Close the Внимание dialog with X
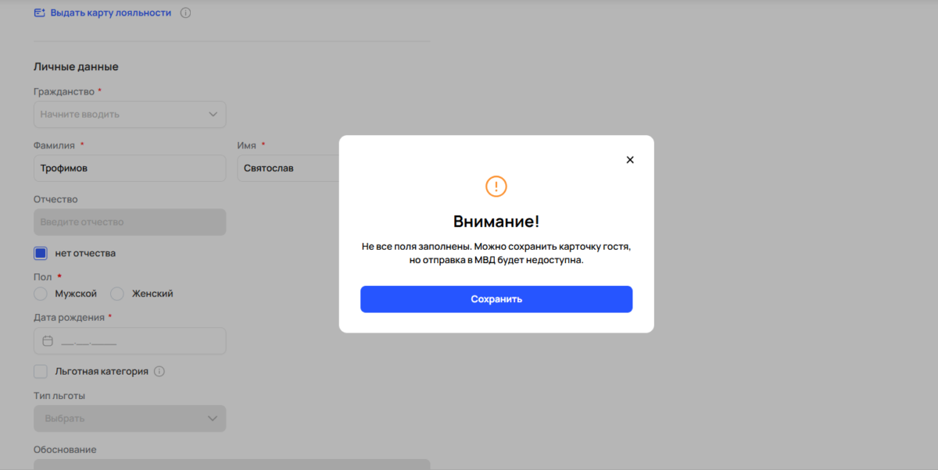This screenshot has width=938, height=470. (630, 160)
